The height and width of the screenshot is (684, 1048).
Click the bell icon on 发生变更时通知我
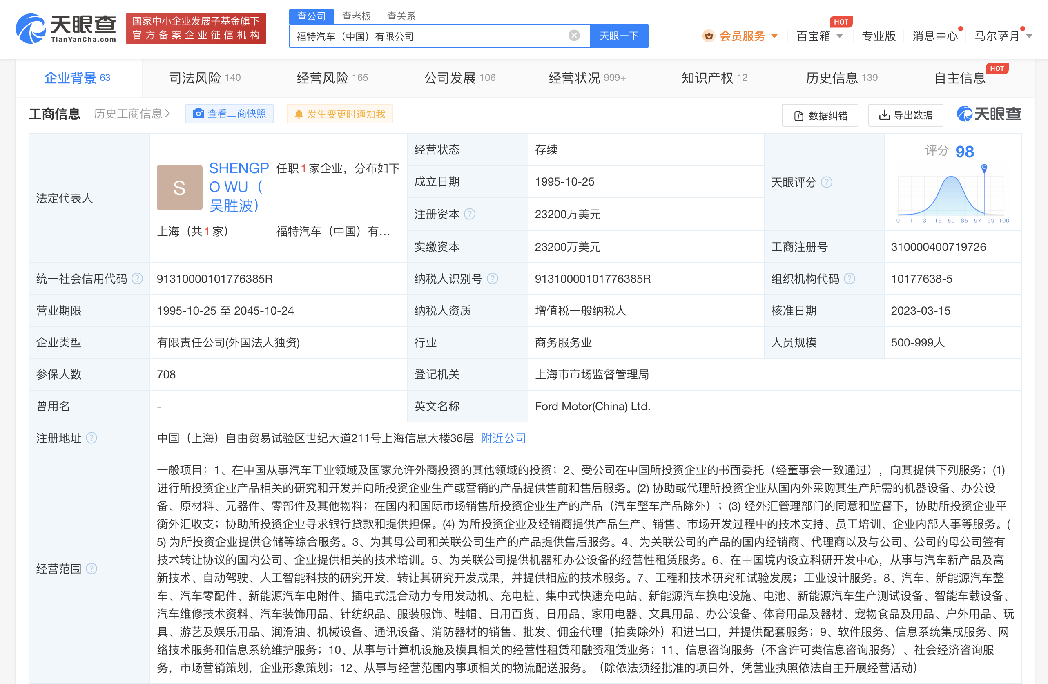300,114
